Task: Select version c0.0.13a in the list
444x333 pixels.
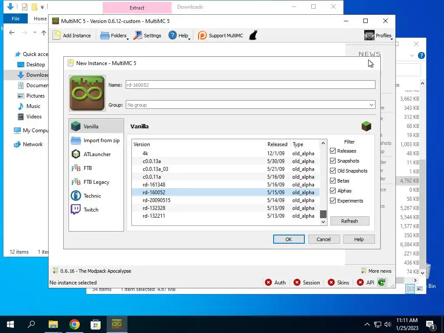Action: coord(225,161)
